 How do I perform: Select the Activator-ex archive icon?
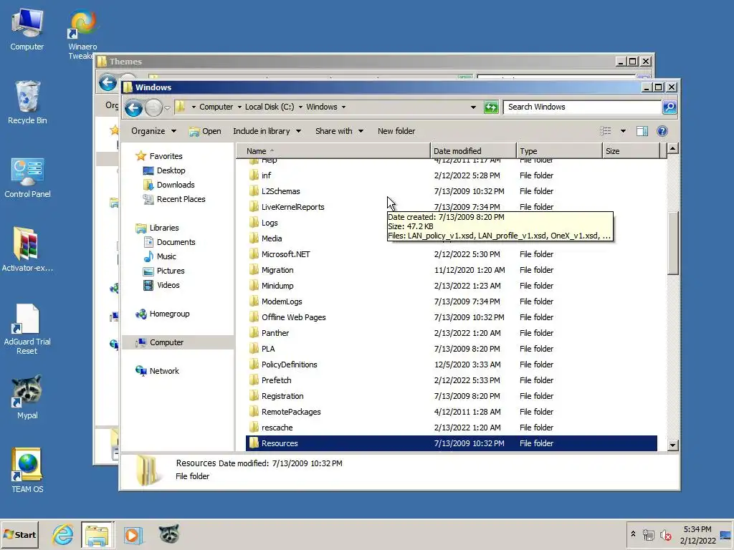click(27, 250)
